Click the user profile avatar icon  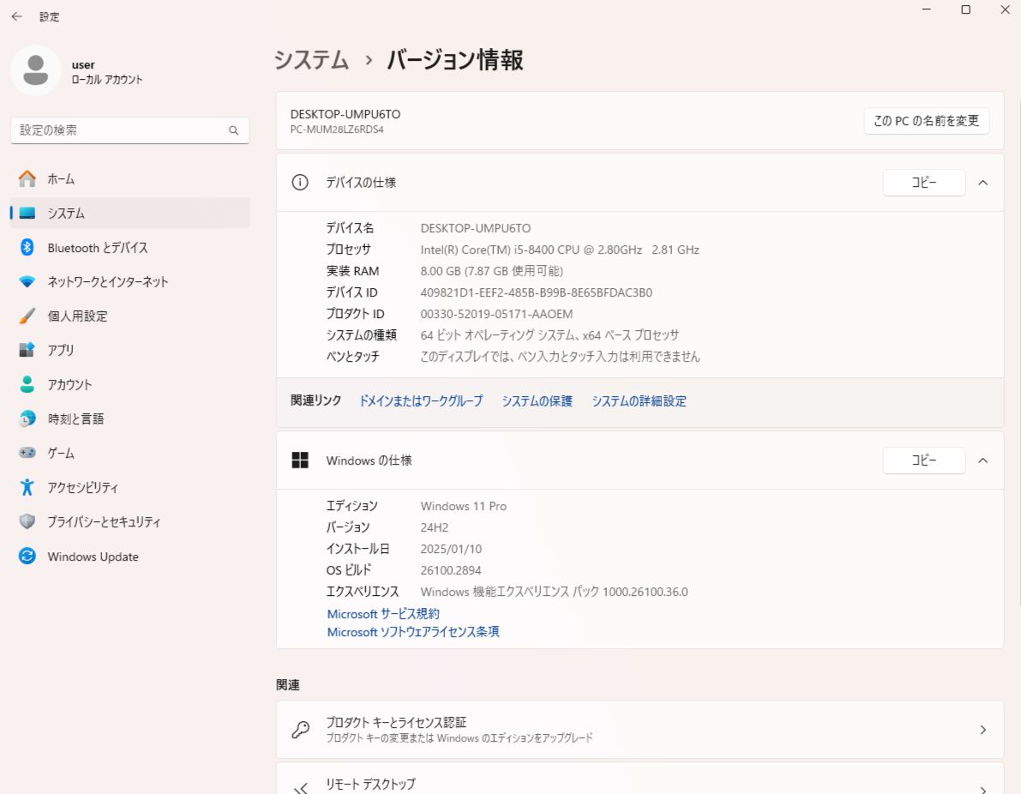pos(36,70)
